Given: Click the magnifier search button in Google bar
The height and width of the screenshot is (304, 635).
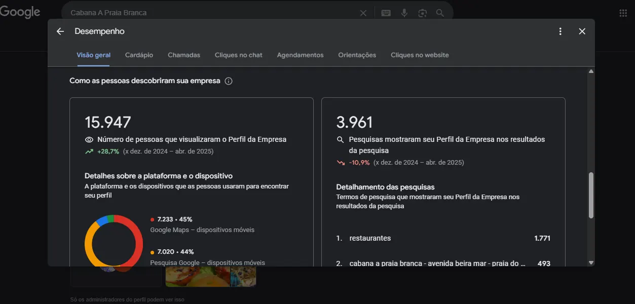Looking at the screenshot, I should point(440,13).
